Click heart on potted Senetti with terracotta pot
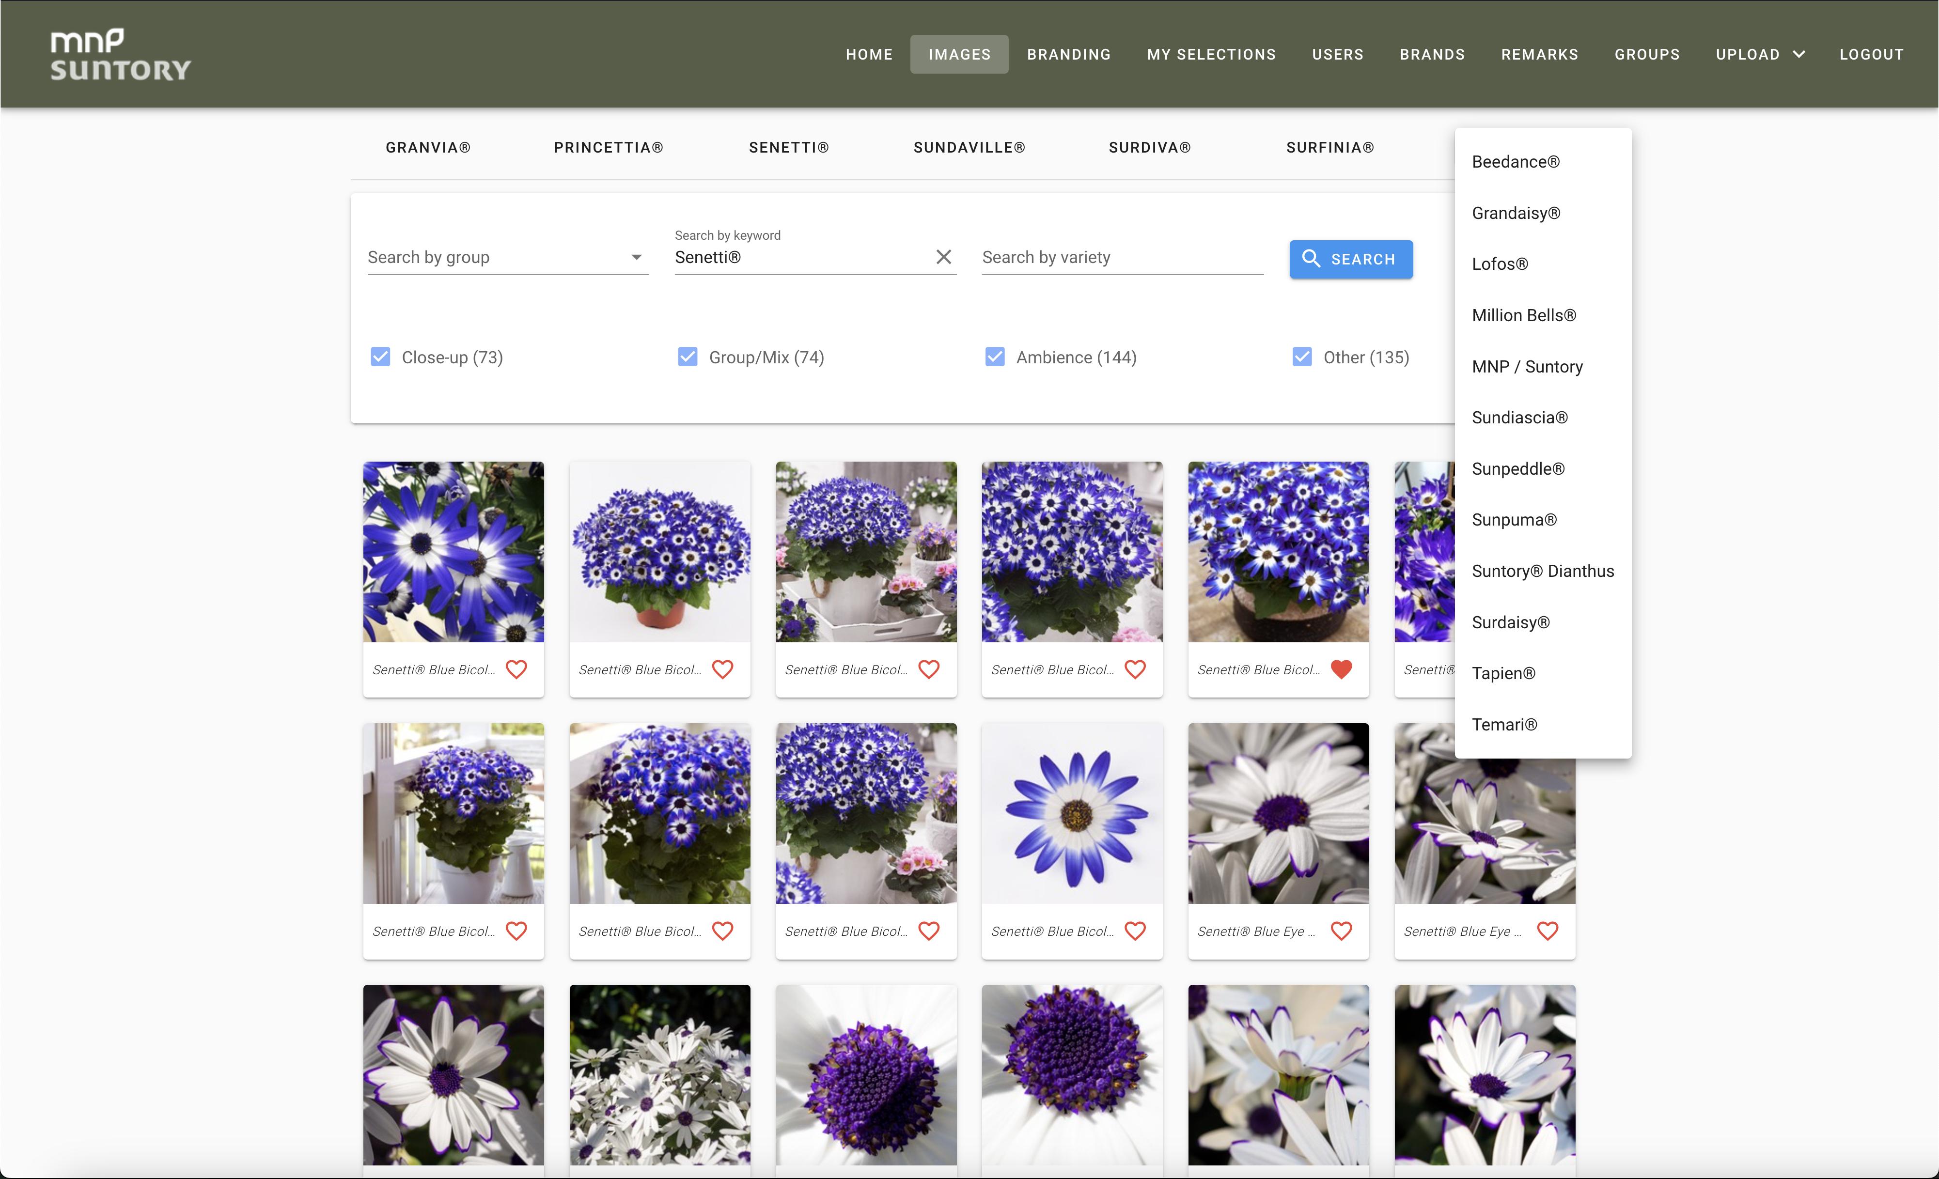The width and height of the screenshot is (1939, 1179). point(722,669)
